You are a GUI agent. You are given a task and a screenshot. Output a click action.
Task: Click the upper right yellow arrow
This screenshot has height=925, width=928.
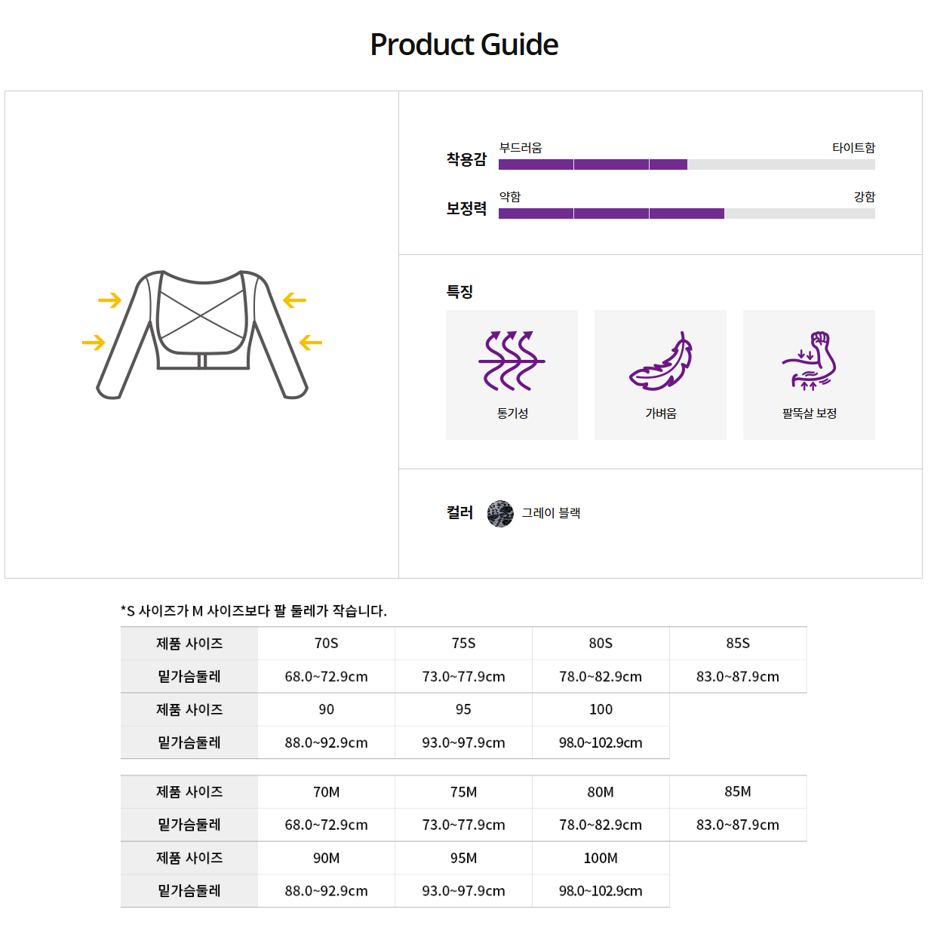(x=294, y=300)
